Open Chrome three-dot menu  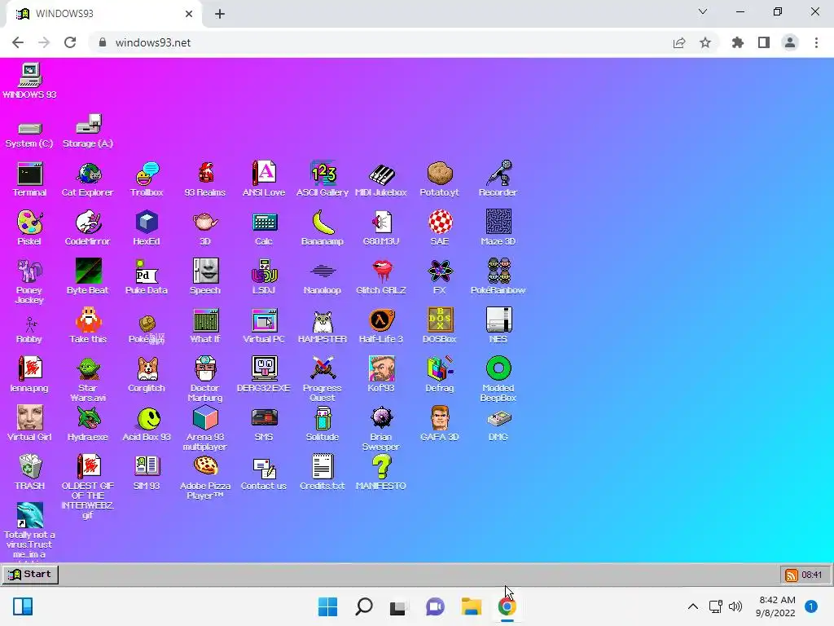[x=816, y=42]
